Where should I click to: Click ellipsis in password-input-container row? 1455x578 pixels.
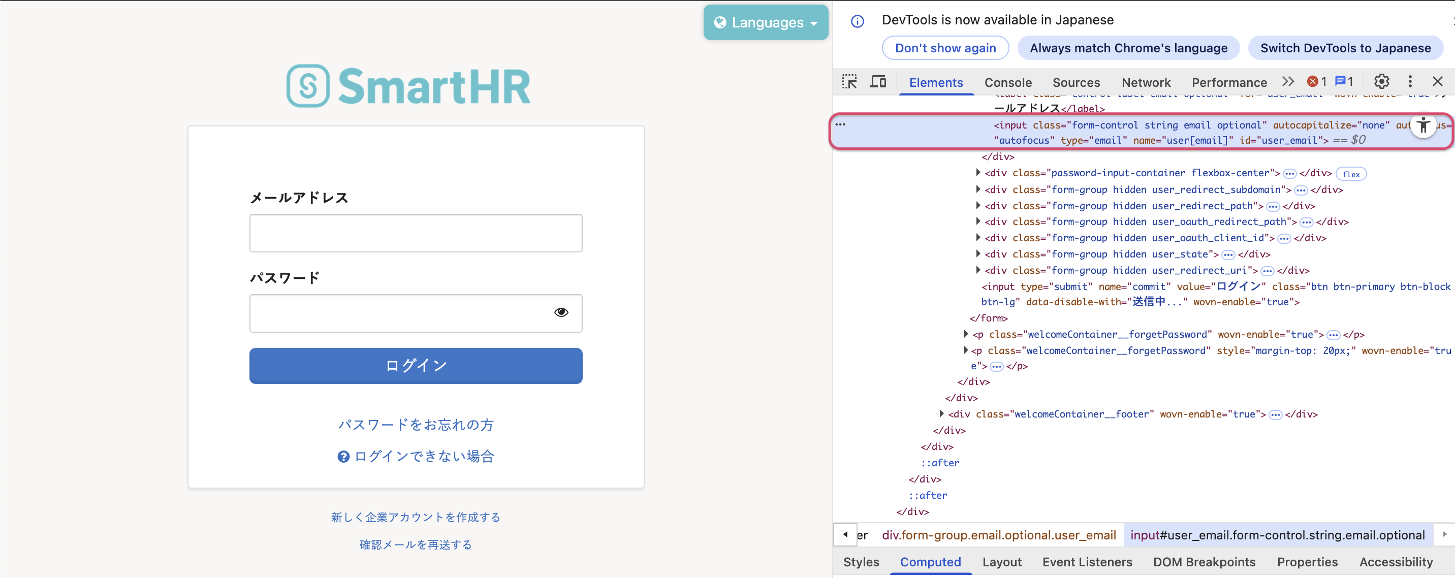click(1289, 174)
